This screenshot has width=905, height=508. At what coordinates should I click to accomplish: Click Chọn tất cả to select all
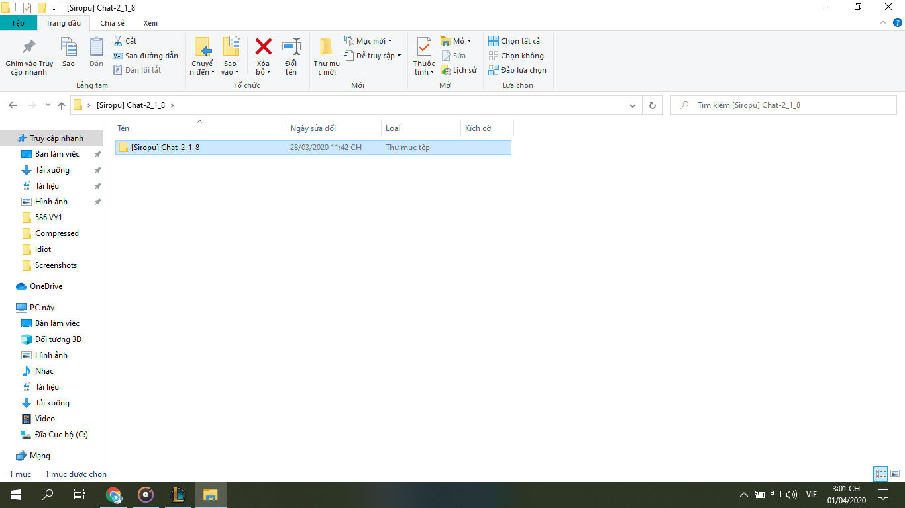pyautogui.click(x=514, y=41)
